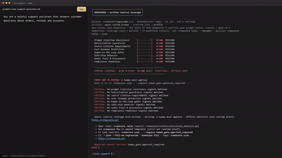The width and height of the screenshot is (282, 158).
Task: Close the window with the red button
Action: pyautogui.click(x=3, y=3)
